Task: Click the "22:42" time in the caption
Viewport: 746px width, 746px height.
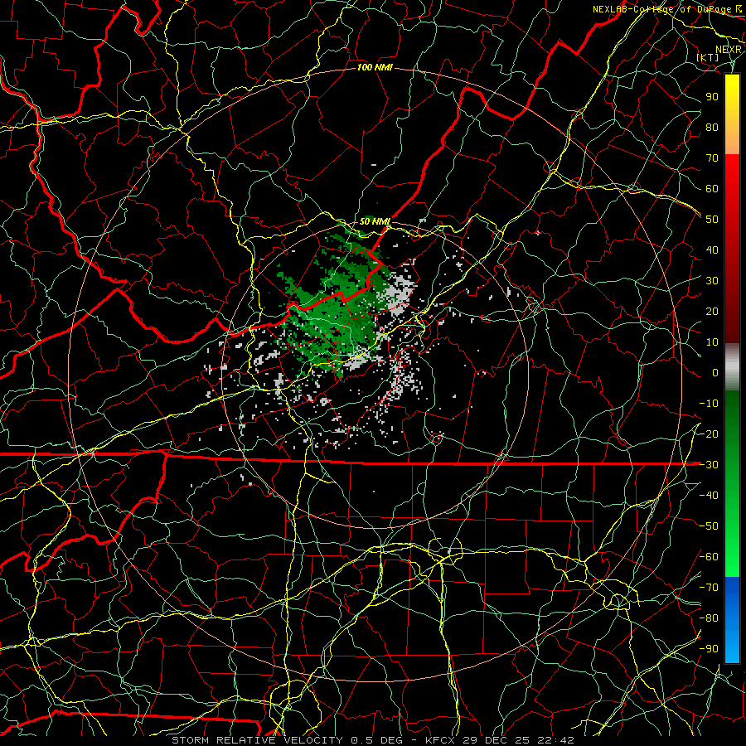Action: point(555,740)
